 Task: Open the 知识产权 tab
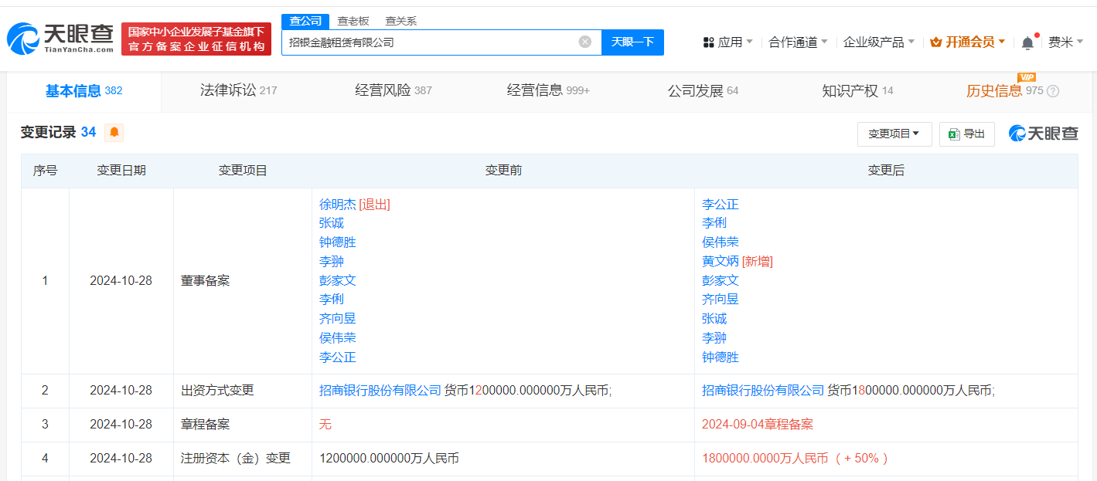[x=857, y=91]
